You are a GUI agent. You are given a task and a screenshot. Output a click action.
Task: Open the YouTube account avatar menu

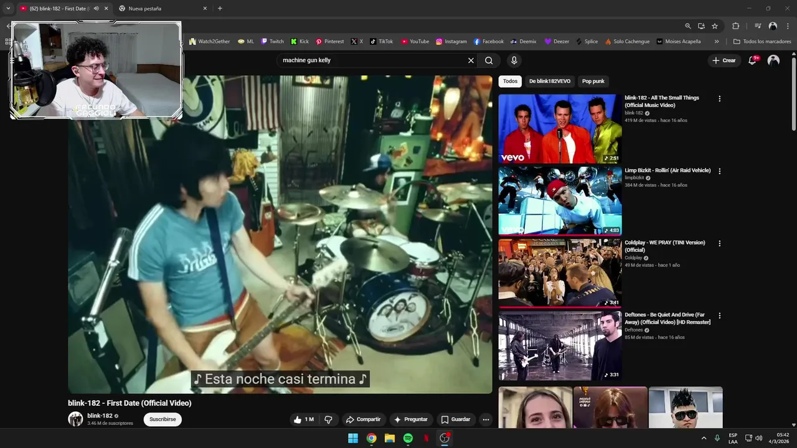pyautogui.click(x=773, y=60)
